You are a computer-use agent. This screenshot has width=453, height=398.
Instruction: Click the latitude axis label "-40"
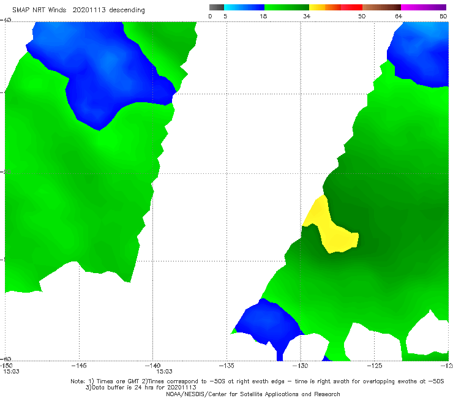pyautogui.click(x=6, y=20)
